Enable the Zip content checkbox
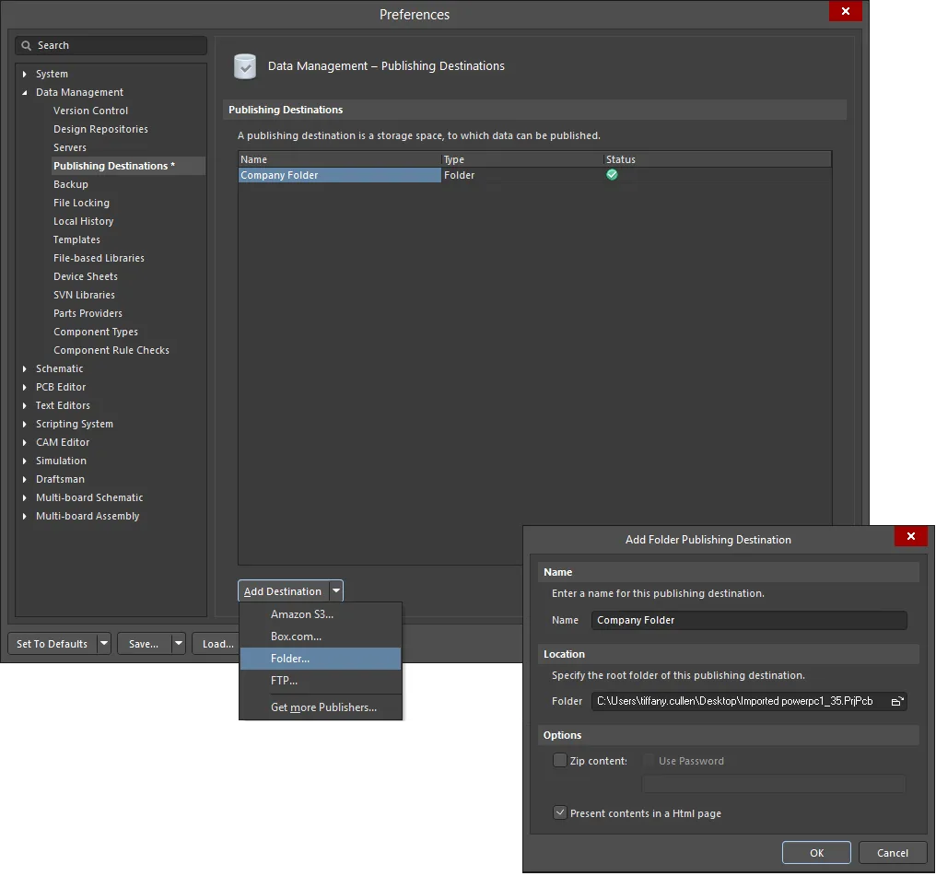The image size is (936, 876). 559,760
